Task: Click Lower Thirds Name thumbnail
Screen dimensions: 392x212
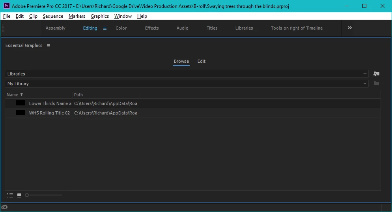Action: [x=21, y=103]
